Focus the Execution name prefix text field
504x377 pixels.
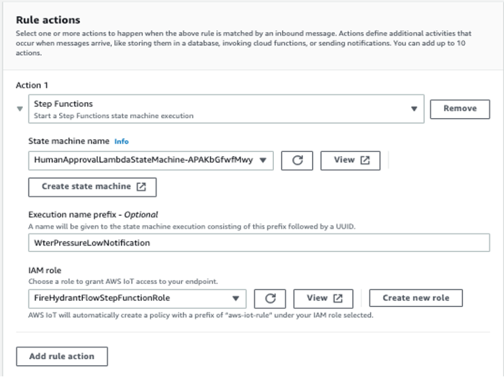click(259, 242)
